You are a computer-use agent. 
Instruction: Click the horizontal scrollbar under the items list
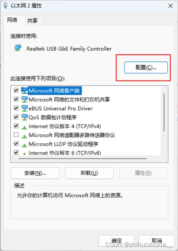(83, 158)
